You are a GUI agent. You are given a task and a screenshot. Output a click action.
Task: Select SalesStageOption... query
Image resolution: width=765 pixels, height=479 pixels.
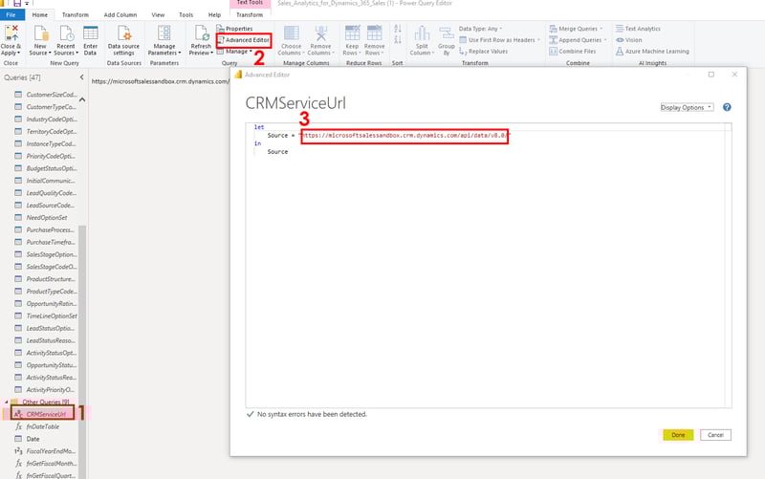pyautogui.click(x=46, y=254)
